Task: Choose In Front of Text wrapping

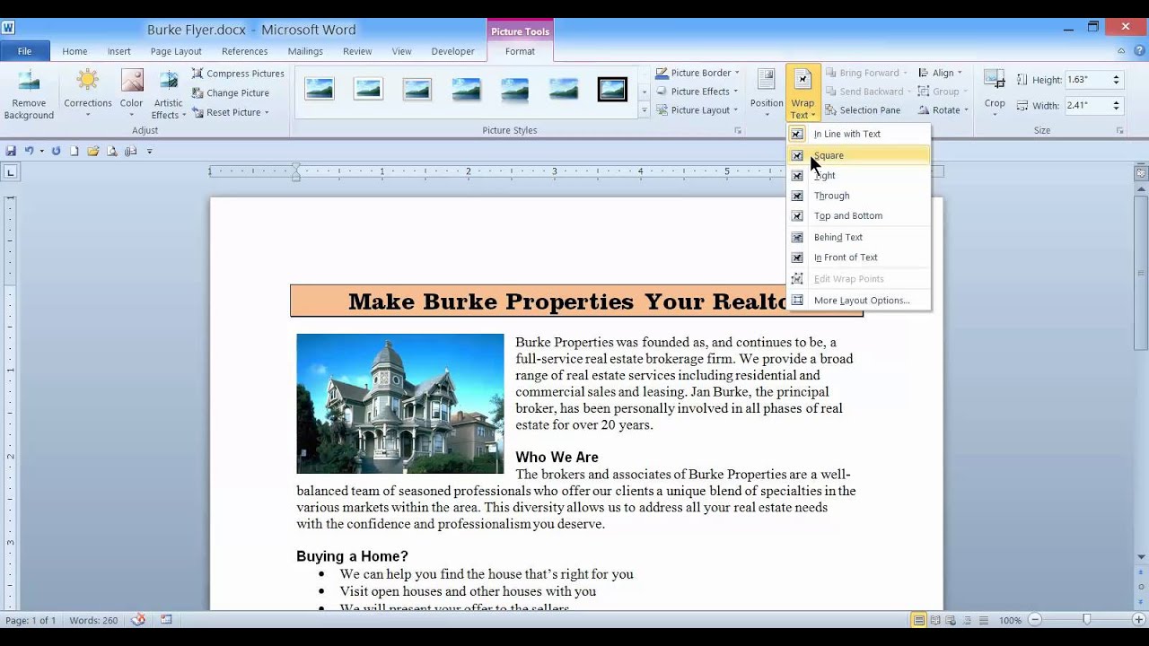Action: coord(858,258)
